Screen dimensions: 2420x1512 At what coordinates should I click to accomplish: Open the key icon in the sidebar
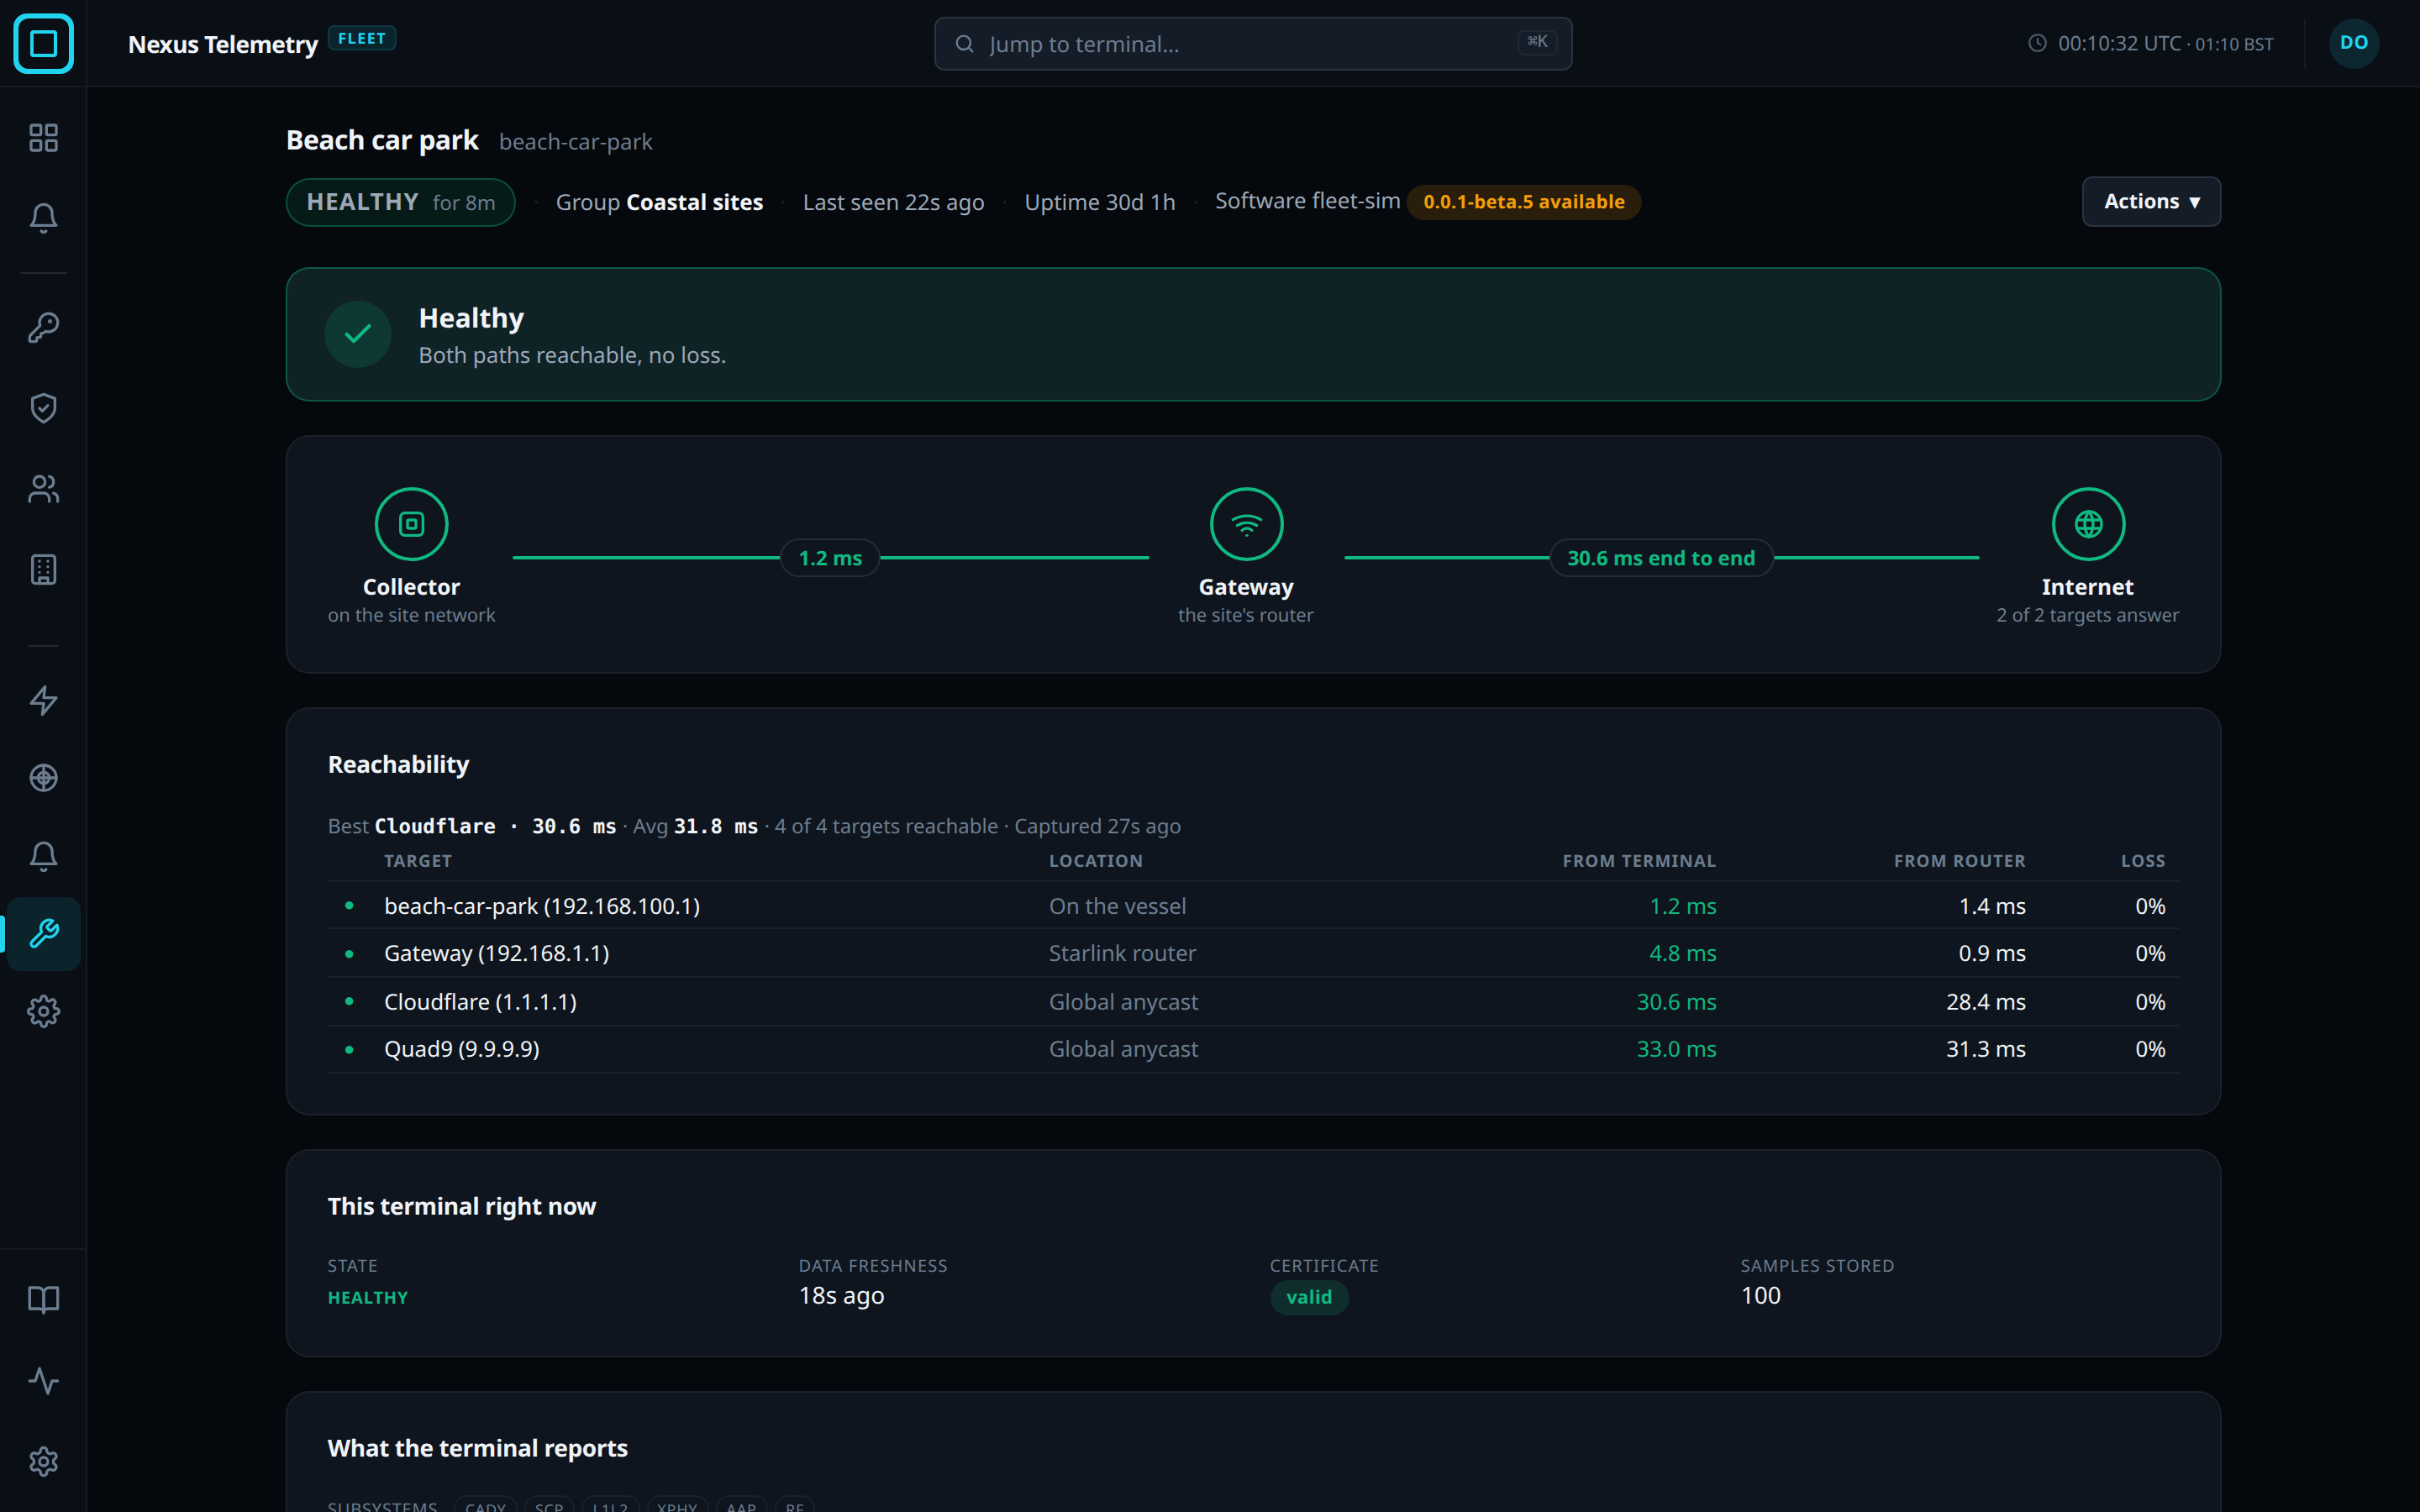click(x=43, y=327)
